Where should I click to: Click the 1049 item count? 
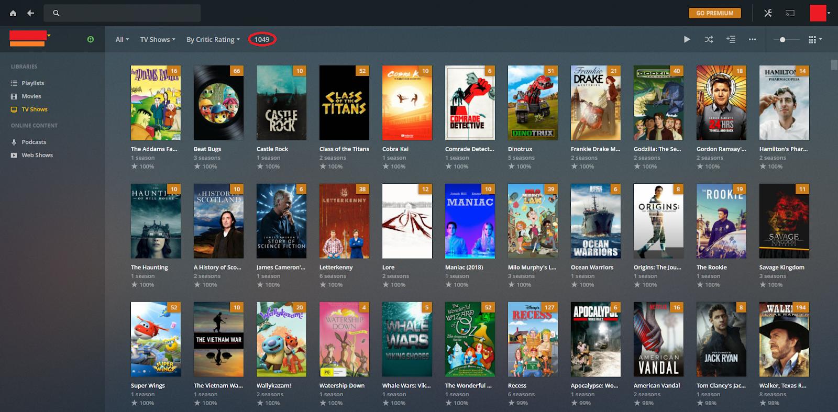262,39
